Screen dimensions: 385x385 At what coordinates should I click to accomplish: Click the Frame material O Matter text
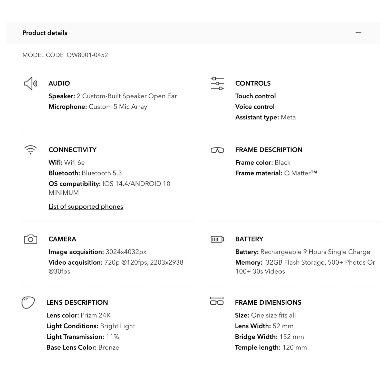coord(276,173)
